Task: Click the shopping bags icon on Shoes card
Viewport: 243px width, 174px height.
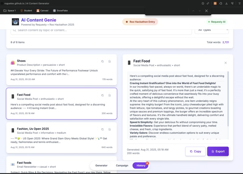Action: [x=13, y=63]
